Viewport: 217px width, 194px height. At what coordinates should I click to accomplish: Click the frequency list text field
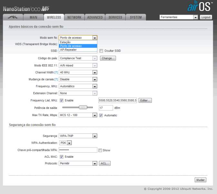click(x=118, y=100)
